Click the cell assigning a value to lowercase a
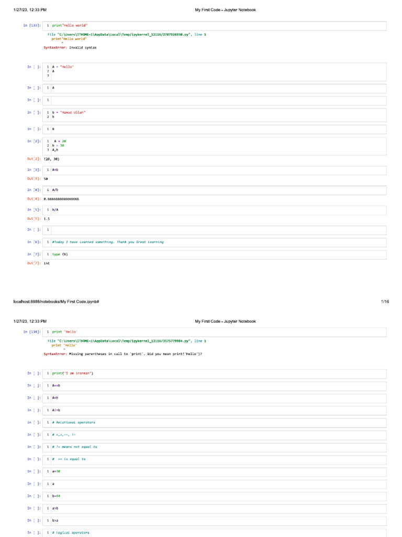 tap(214, 471)
